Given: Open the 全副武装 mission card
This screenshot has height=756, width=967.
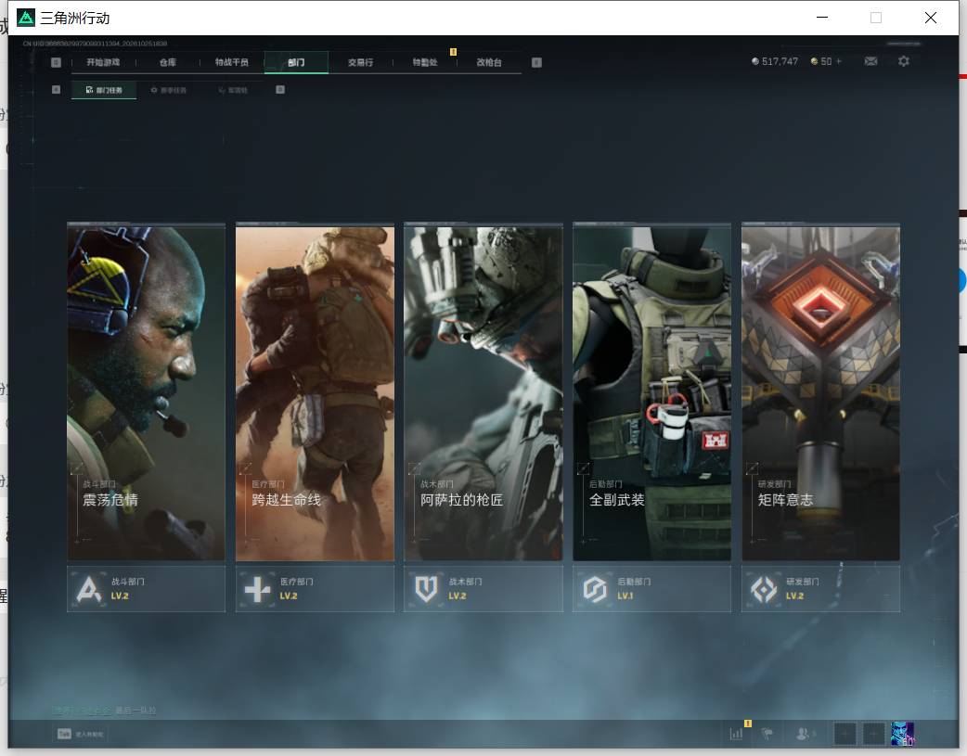Looking at the screenshot, I should 651,392.
